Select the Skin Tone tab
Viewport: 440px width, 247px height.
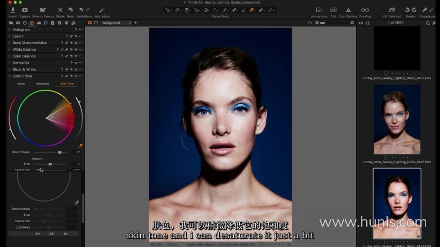67,84
